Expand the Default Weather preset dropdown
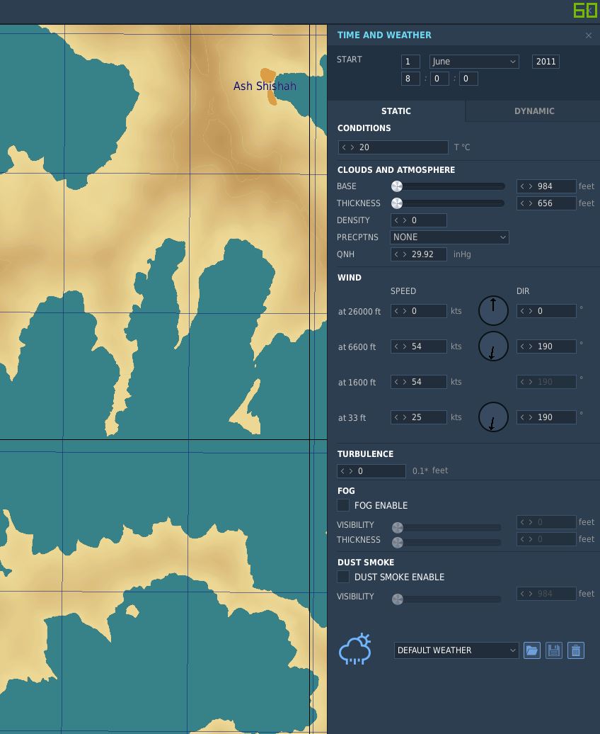The image size is (600, 734). pyautogui.click(x=456, y=650)
